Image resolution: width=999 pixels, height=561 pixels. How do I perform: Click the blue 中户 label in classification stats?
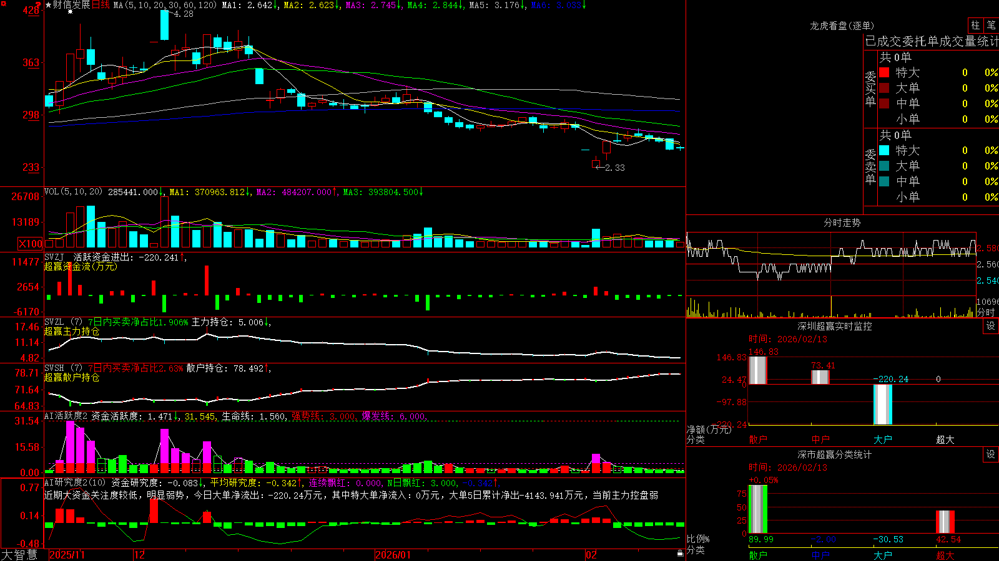click(x=820, y=555)
